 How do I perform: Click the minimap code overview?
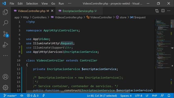(163, 44)
